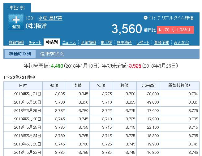The width and height of the screenshot is (202, 156).
Task: Click the 始値 column header
Action: point(54,86)
